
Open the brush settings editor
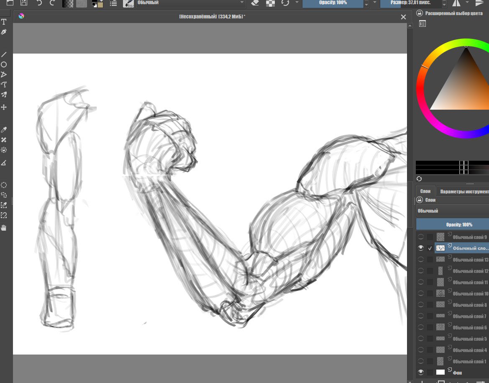click(113, 3)
